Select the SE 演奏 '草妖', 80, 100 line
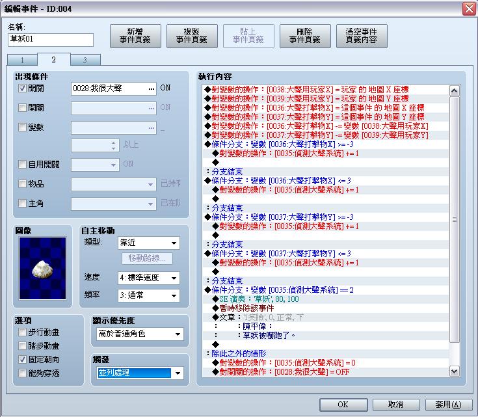The image size is (478, 417). [326, 299]
